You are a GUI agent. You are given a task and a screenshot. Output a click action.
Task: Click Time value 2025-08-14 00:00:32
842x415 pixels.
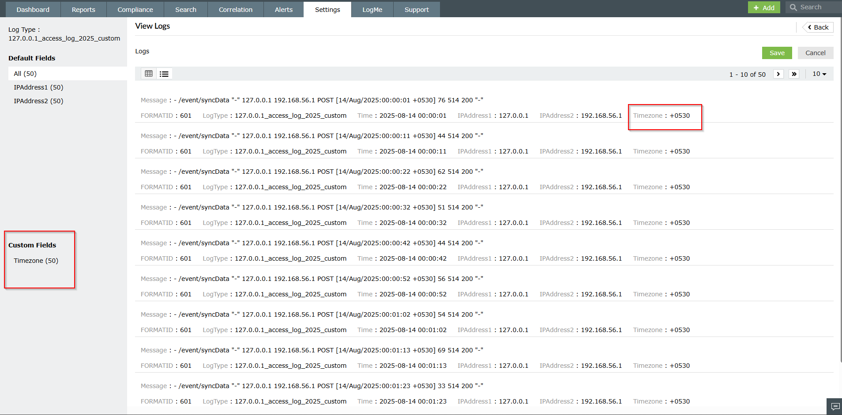pos(413,223)
